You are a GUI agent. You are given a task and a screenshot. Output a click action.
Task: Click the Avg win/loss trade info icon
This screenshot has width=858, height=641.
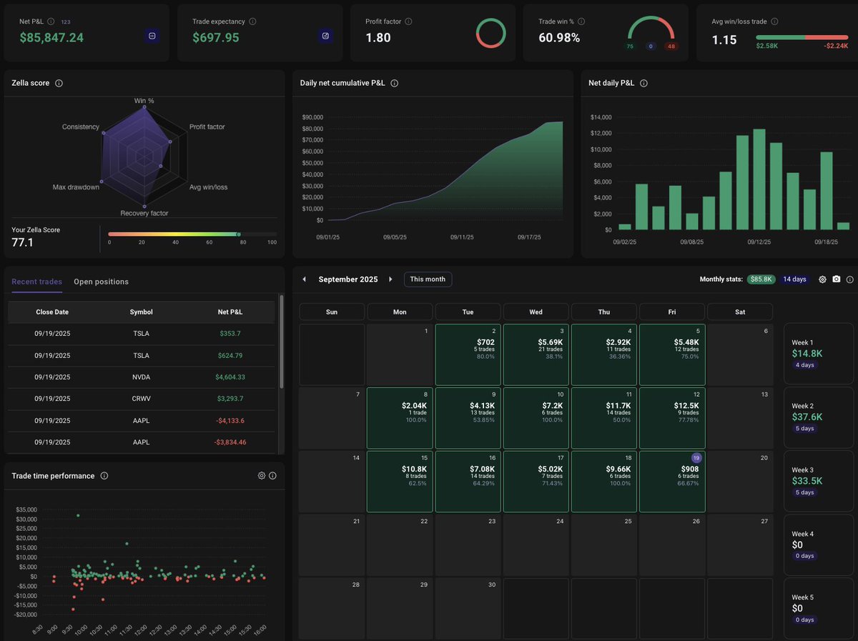774,21
